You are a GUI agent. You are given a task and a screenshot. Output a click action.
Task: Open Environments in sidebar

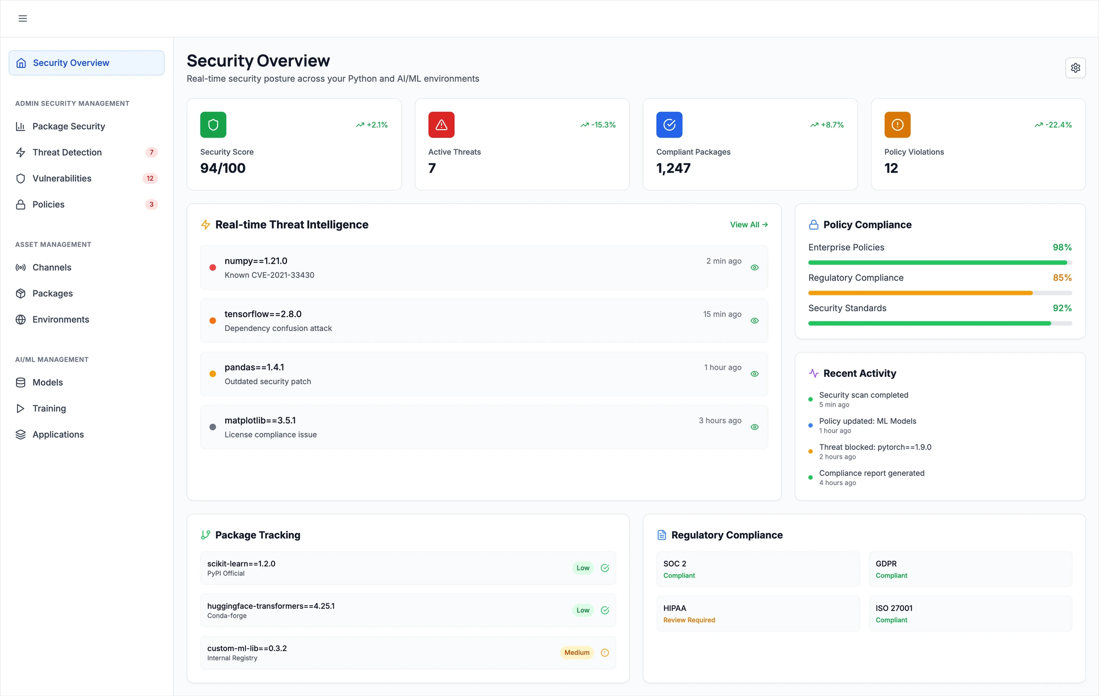click(87, 320)
